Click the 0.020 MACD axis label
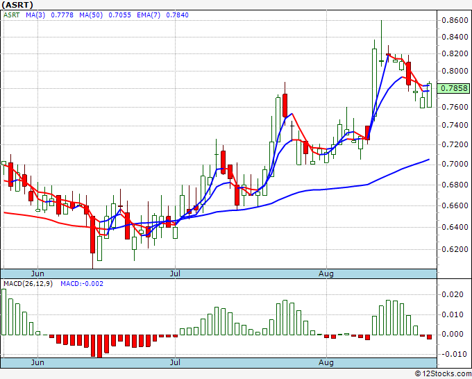472x379 pixels. click(x=453, y=294)
